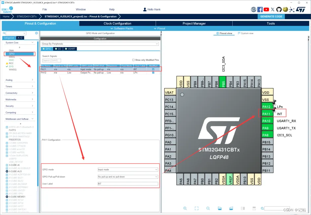Rotate the chip counter-clockwise icon
Viewport: 311px width, 215px height.
231,208
